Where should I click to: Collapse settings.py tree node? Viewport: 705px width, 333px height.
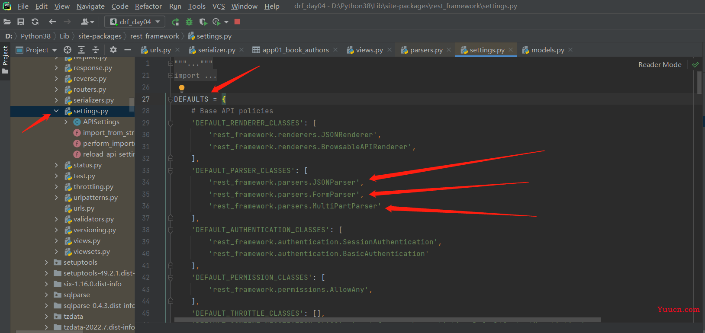click(x=56, y=111)
